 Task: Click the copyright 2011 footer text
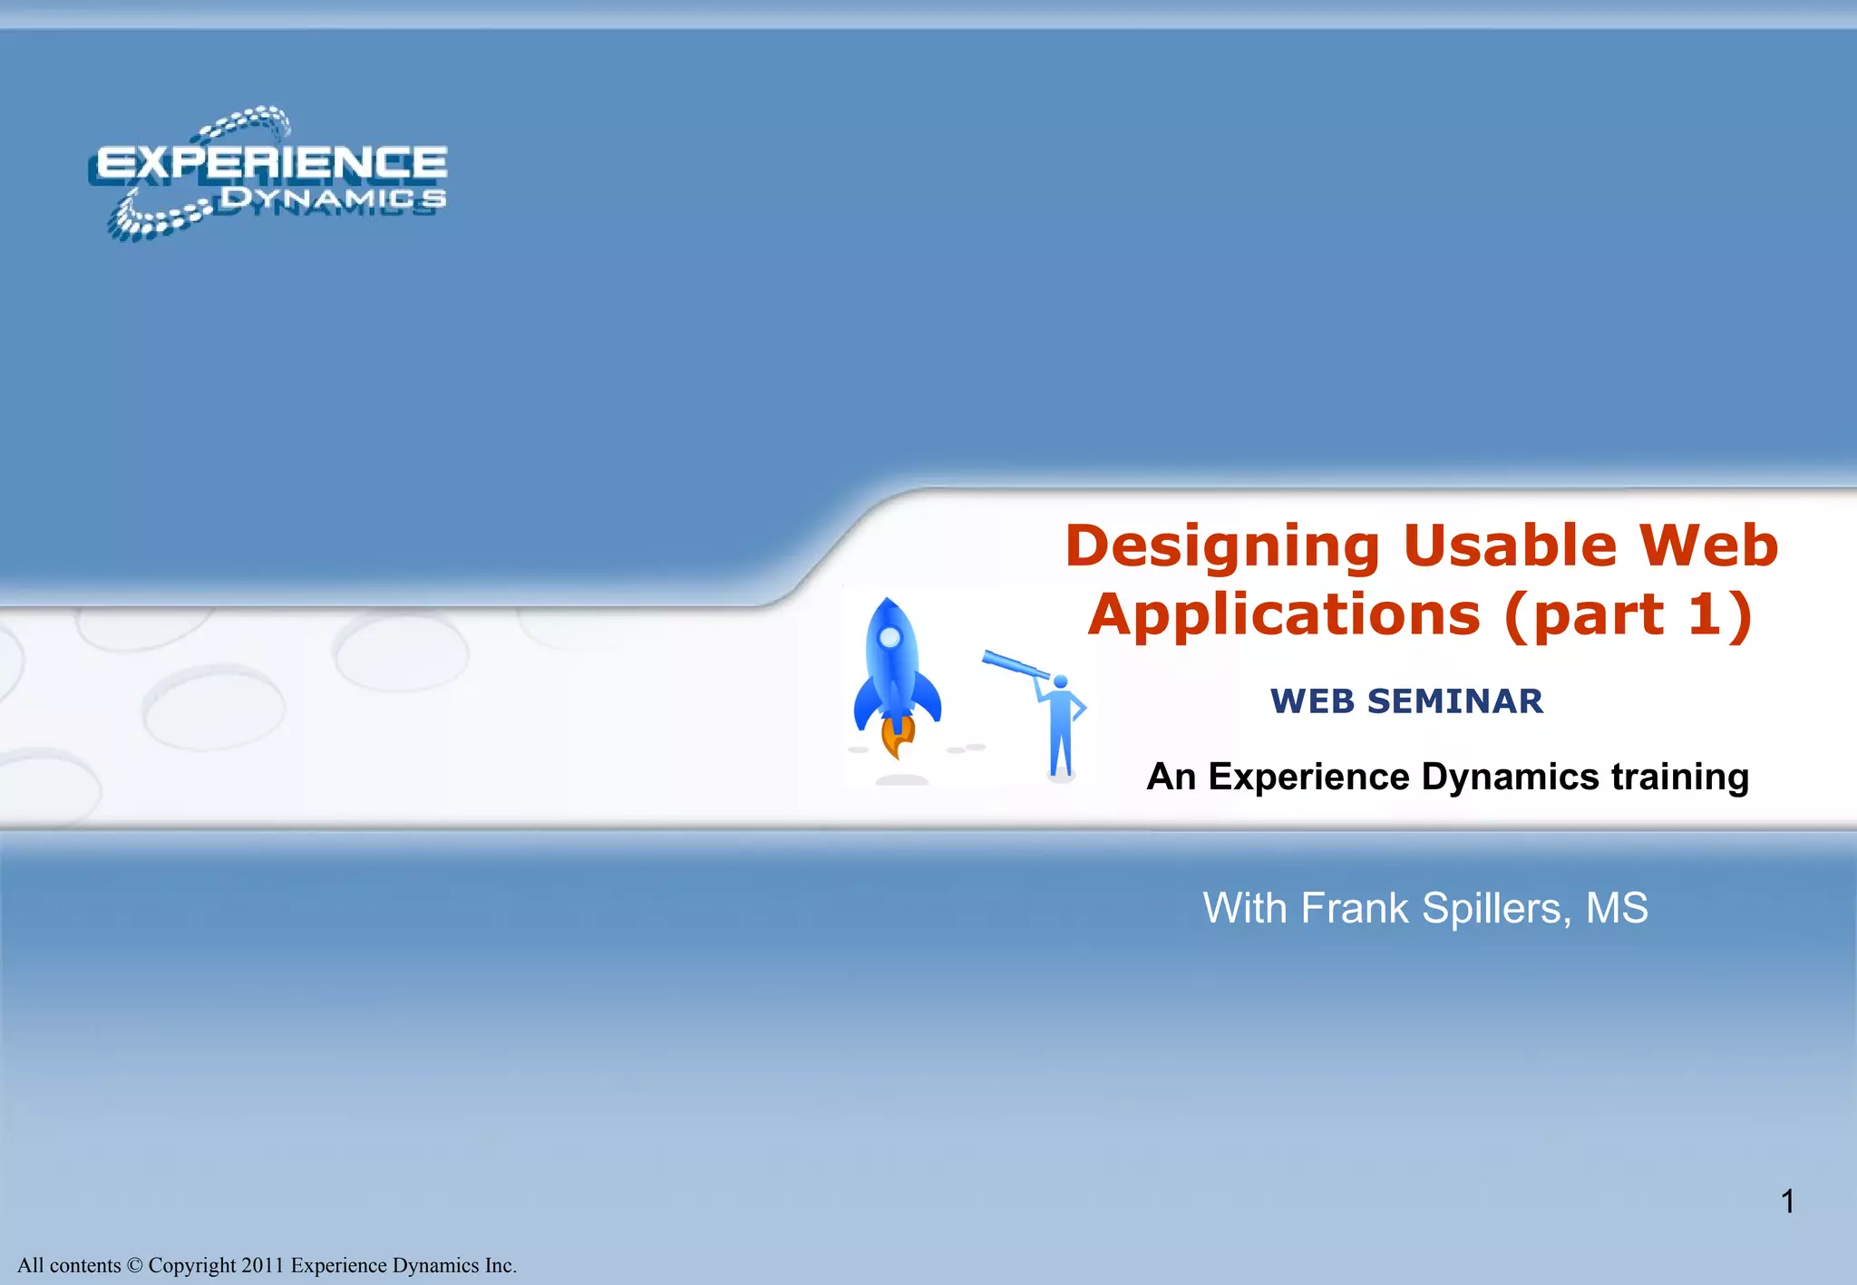(267, 1265)
